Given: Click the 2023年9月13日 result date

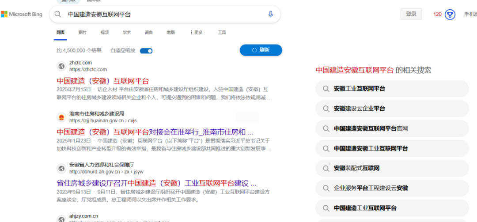Looking at the screenshot, I should click(74, 192).
